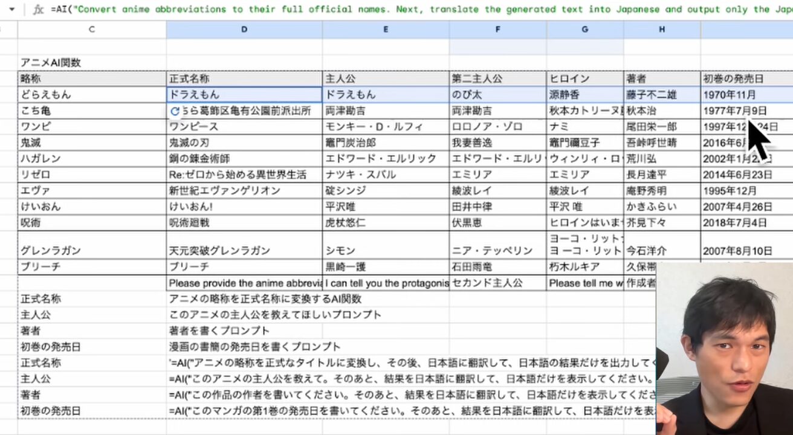Select the column H header
This screenshot has height=435, width=793.
(x=662, y=29)
